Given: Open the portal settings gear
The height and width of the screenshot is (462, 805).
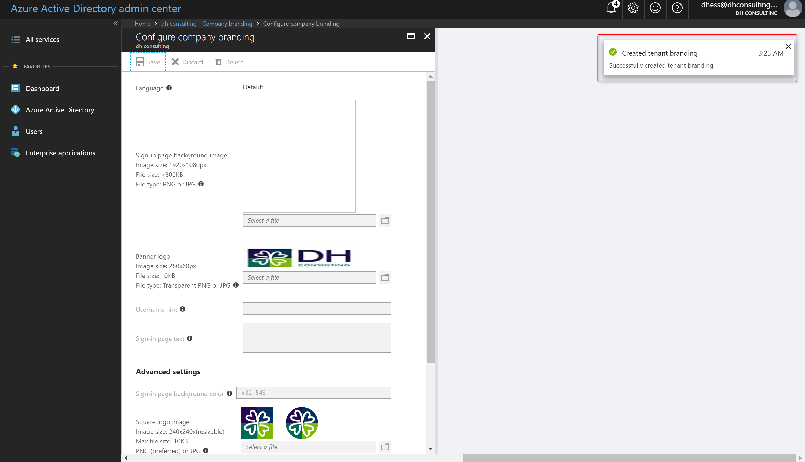Looking at the screenshot, I should (x=633, y=9).
